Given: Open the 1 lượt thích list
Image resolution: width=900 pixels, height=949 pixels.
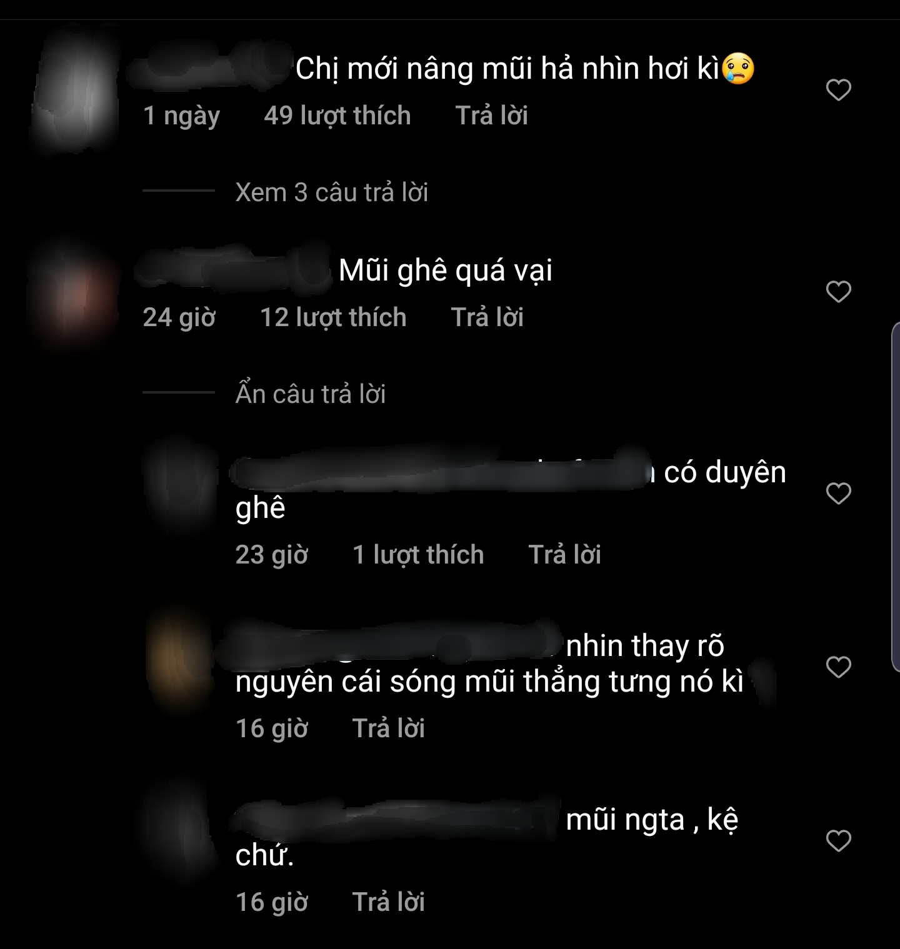Looking at the screenshot, I should [x=418, y=555].
